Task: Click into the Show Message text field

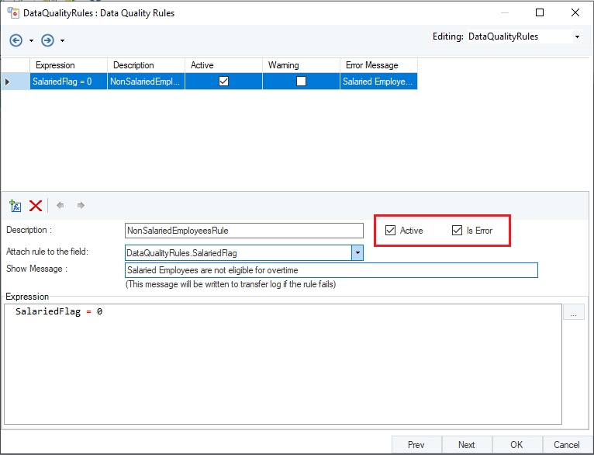Action: [x=331, y=270]
